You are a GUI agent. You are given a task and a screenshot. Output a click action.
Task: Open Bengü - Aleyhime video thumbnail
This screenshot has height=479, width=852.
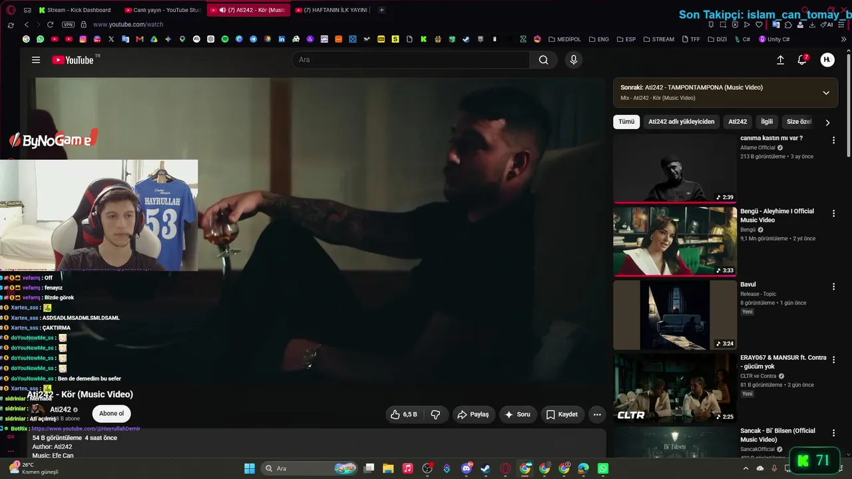click(675, 241)
